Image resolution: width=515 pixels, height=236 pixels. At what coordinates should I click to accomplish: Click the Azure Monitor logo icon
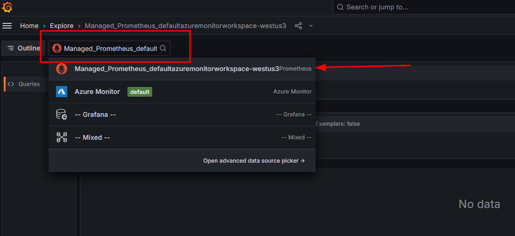62,92
